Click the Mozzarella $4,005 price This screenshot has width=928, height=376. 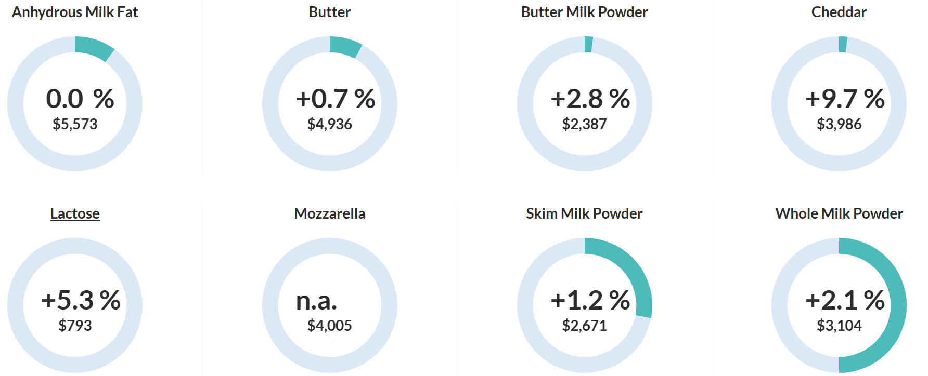[329, 326]
